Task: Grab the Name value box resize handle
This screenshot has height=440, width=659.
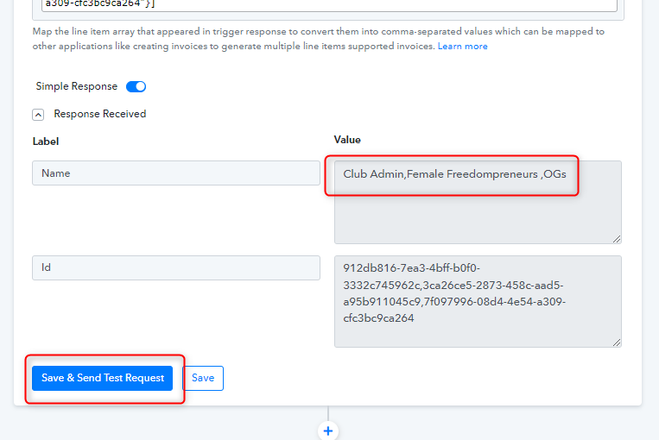Action: coord(617,239)
